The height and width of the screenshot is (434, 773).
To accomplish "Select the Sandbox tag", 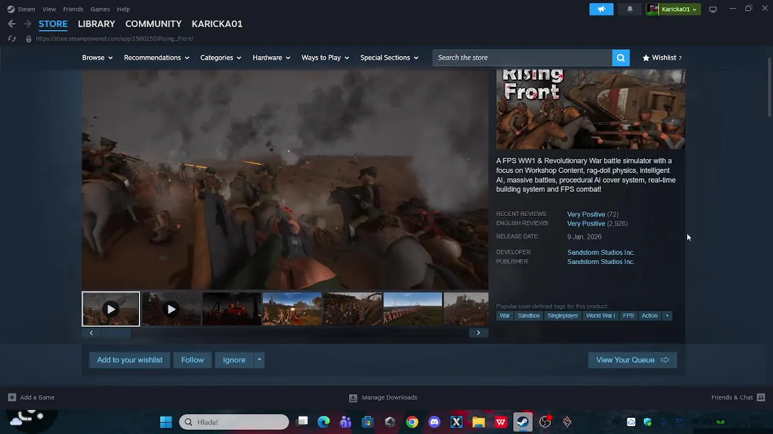I will pyautogui.click(x=528, y=316).
